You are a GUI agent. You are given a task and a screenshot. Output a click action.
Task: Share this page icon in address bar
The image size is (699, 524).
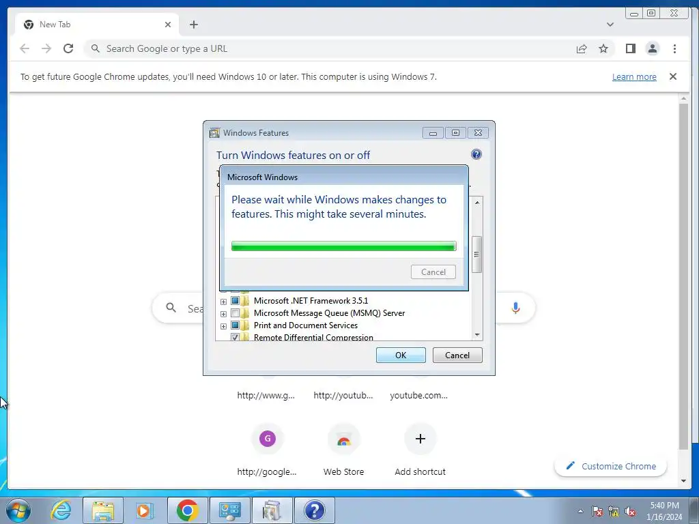click(582, 48)
